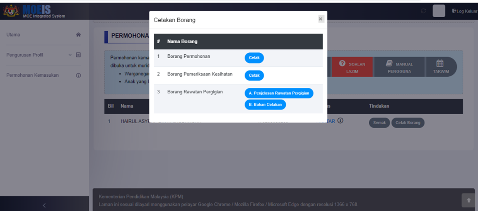The image size is (478, 211).
Task: Open Manual Pengguna via the book icon
Action: point(389,63)
